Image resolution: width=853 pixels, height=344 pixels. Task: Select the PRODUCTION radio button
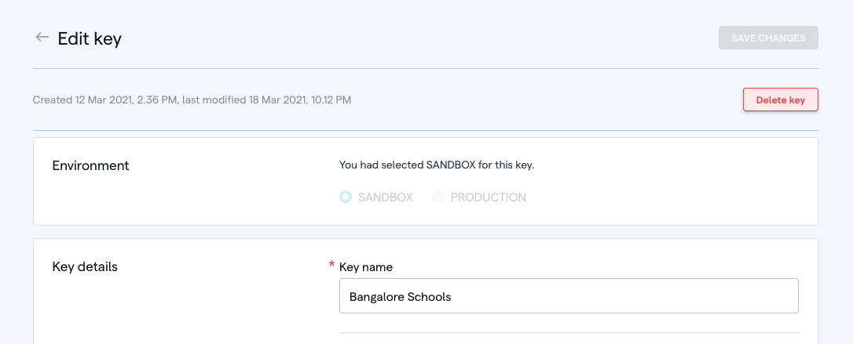pos(438,197)
